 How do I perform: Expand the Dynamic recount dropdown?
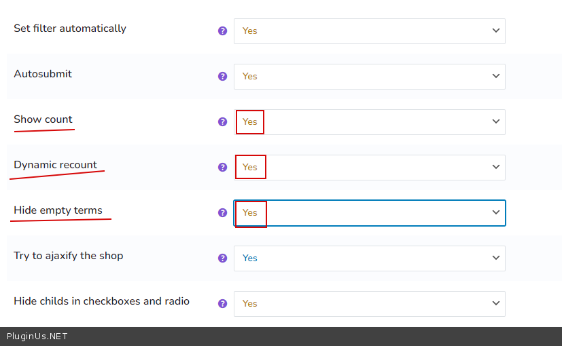tap(369, 168)
